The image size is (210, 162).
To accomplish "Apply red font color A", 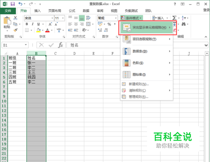I will 47,30.
